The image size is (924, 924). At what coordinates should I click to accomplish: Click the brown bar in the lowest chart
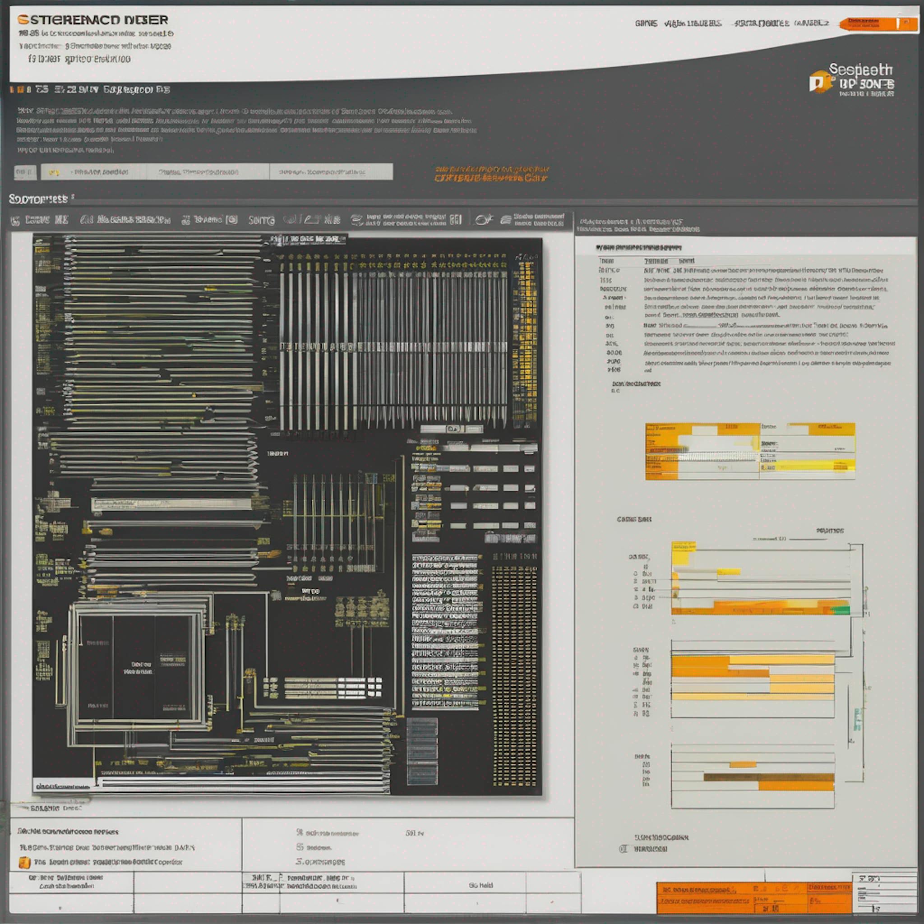point(769,777)
